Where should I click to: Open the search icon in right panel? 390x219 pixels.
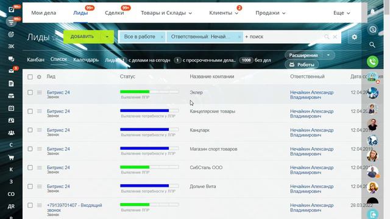click(372, 44)
